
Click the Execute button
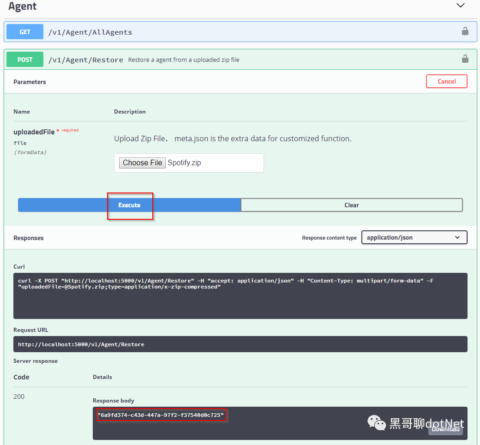tap(129, 205)
